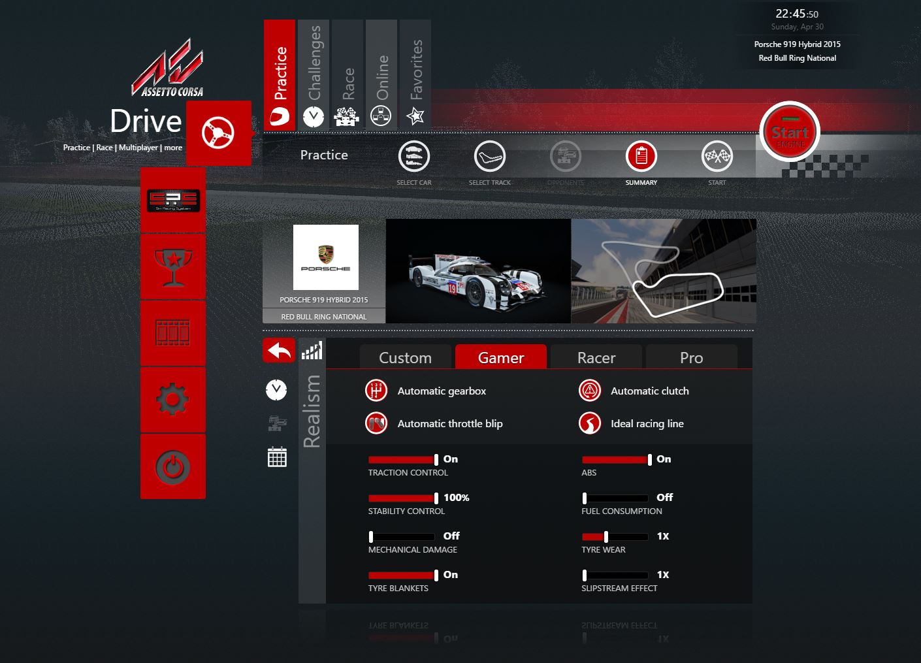Toggle Automatic clutch assist
The height and width of the screenshot is (663, 921).
(590, 391)
